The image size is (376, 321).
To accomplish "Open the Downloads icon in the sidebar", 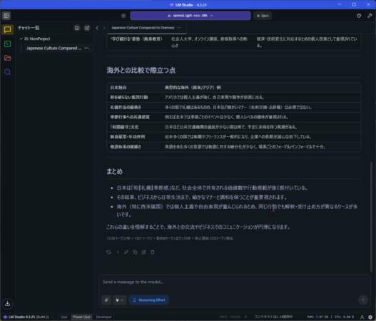I will (x=7, y=303).
